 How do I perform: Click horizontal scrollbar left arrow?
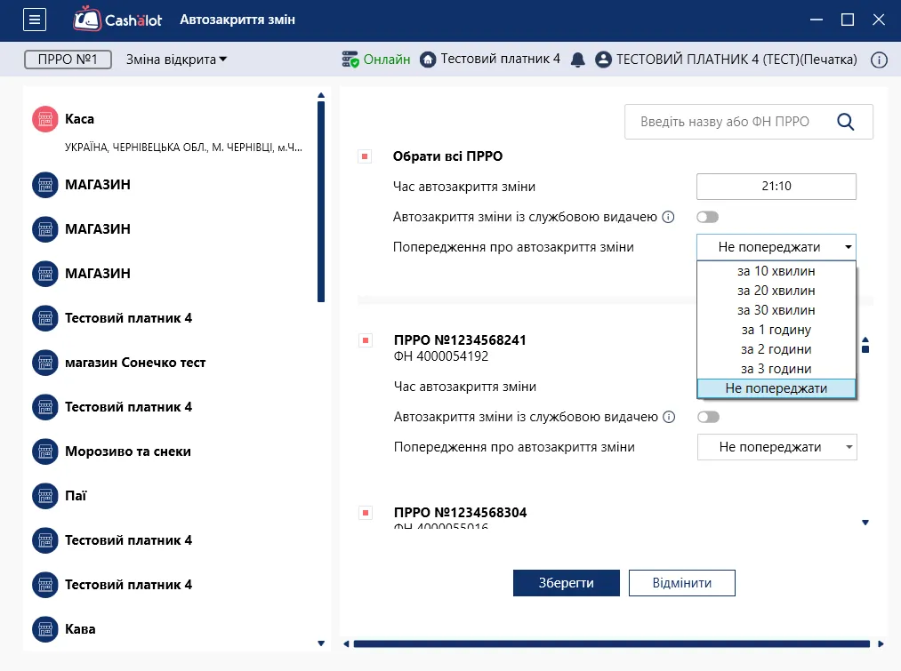click(346, 644)
